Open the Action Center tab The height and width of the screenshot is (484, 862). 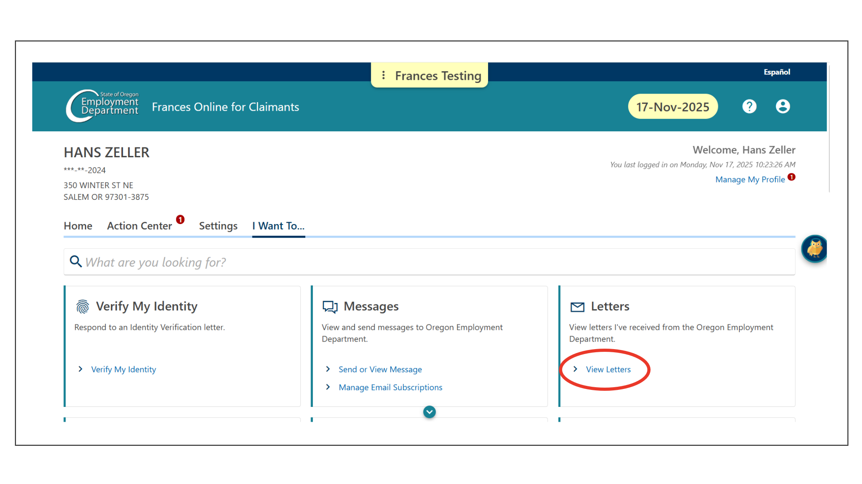point(140,226)
